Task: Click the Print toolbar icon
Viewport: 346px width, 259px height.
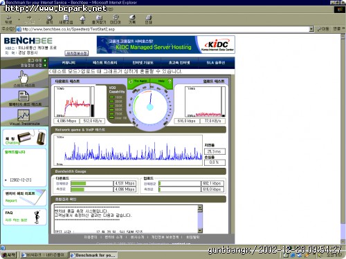Action: point(149,18)
